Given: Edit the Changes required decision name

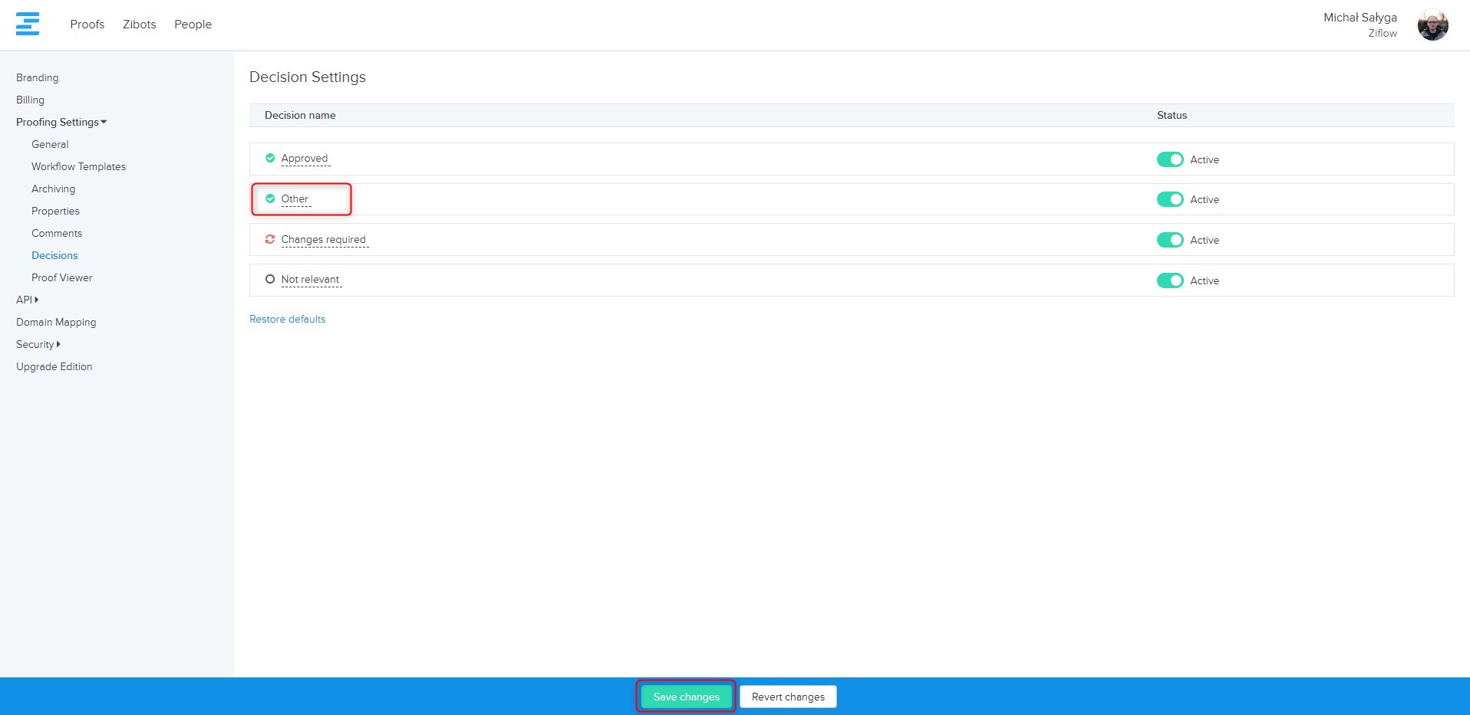Looking at the screenshot, I should [x=323, y=240].
